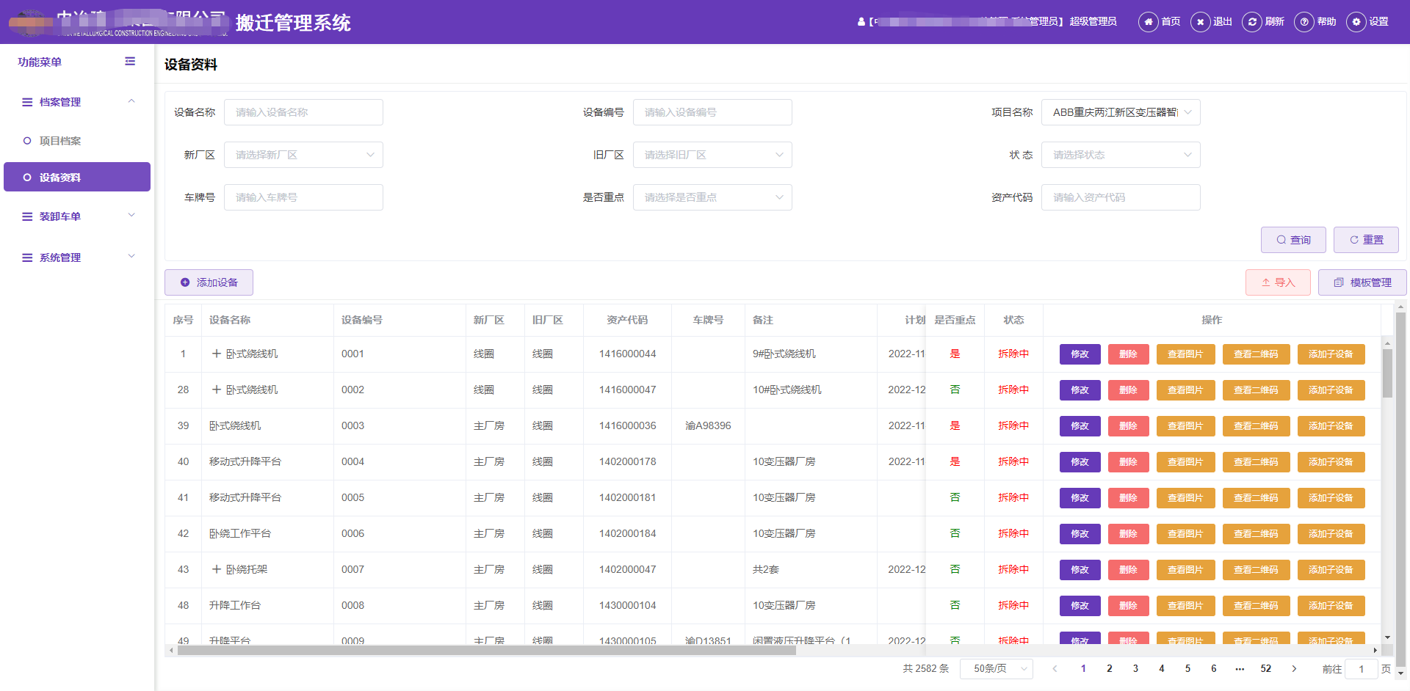Open the 状态 dropdown

pyautogui.click(x=1121, y=155)
